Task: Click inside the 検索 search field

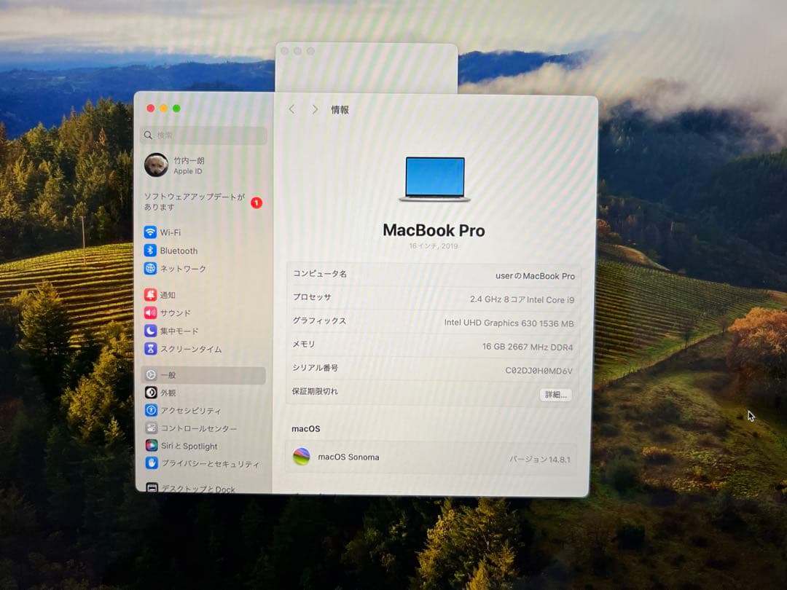Action: coord(202,135)
